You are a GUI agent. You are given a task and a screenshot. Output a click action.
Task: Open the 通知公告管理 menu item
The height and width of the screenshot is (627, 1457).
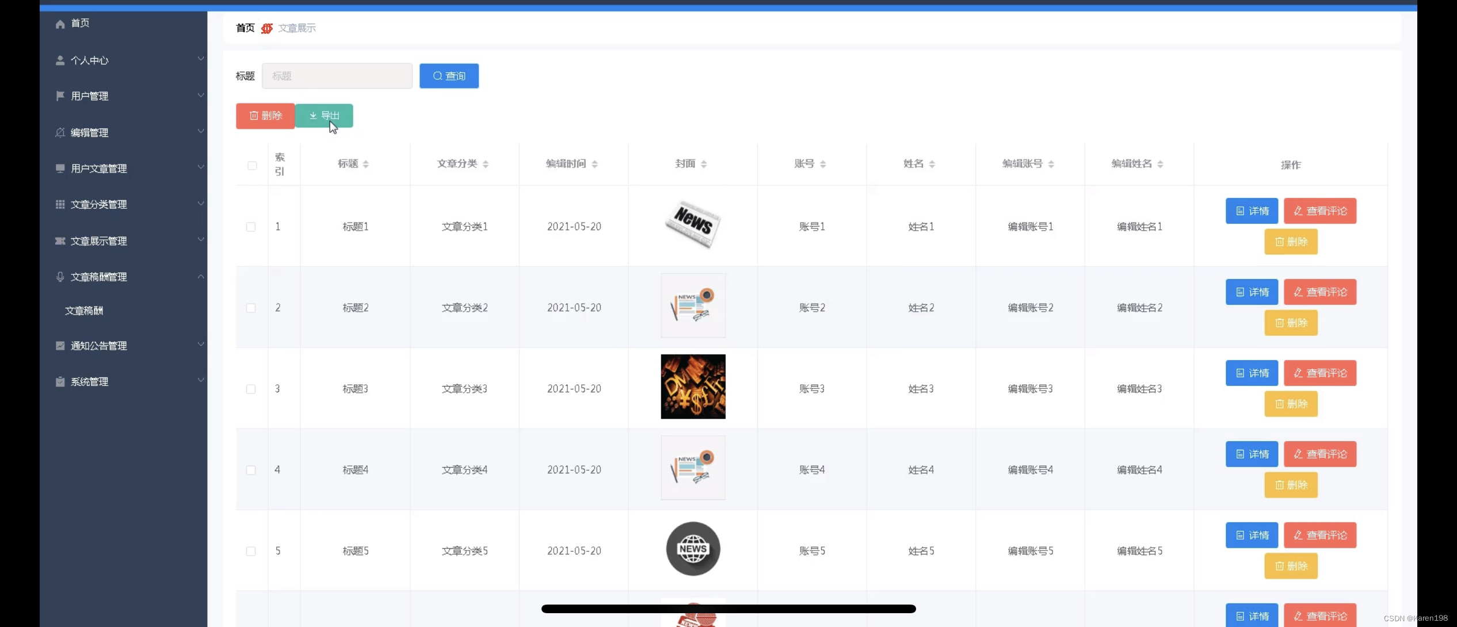click(98, 346)
